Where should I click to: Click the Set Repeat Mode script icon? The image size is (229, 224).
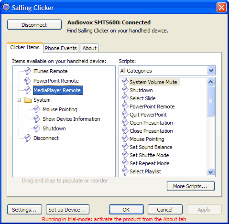[125, 163]
